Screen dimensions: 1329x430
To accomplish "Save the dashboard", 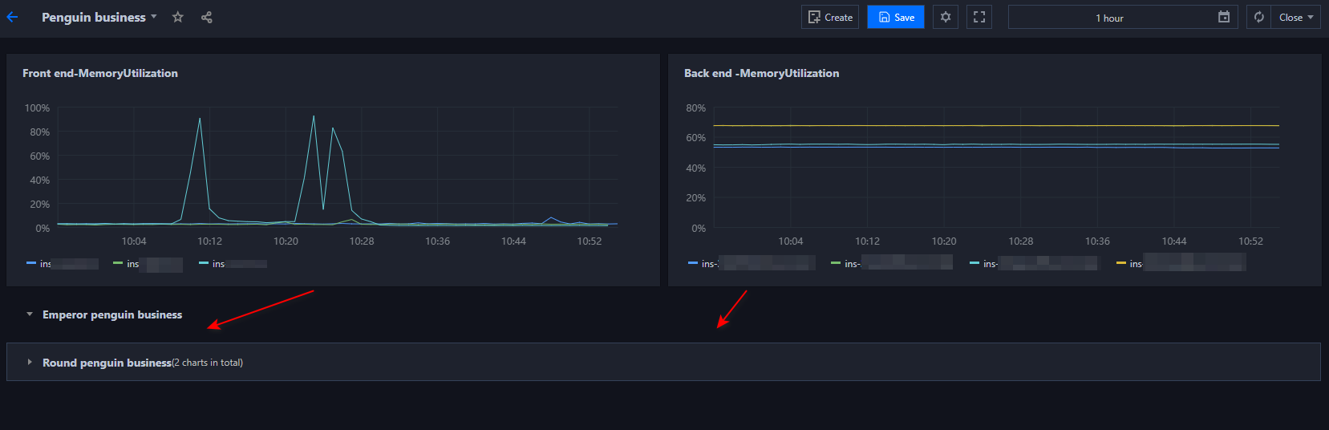I will click(x=896, y=17).
